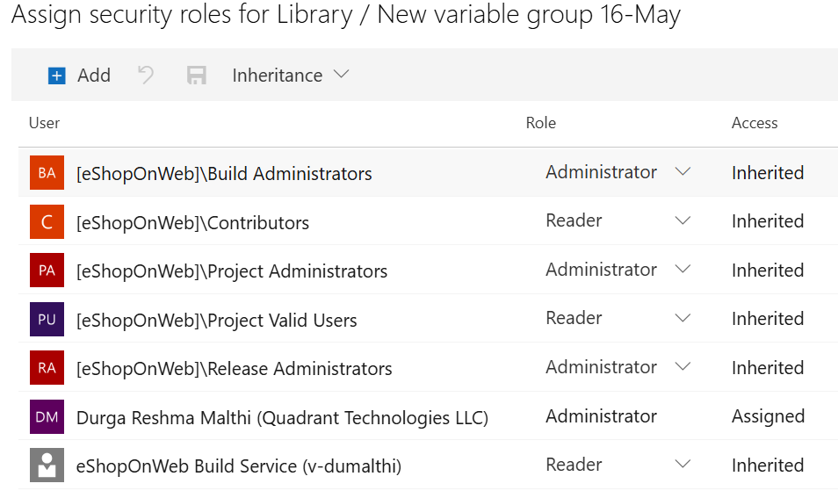The height and width of the screenshot is (498, 838).
Task: Expand role dropdown for Project Administrators
Action: [x=683, y=270]
